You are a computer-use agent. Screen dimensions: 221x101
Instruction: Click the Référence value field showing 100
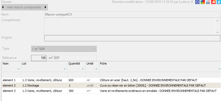pyautogui.click(x=39, y=58)
